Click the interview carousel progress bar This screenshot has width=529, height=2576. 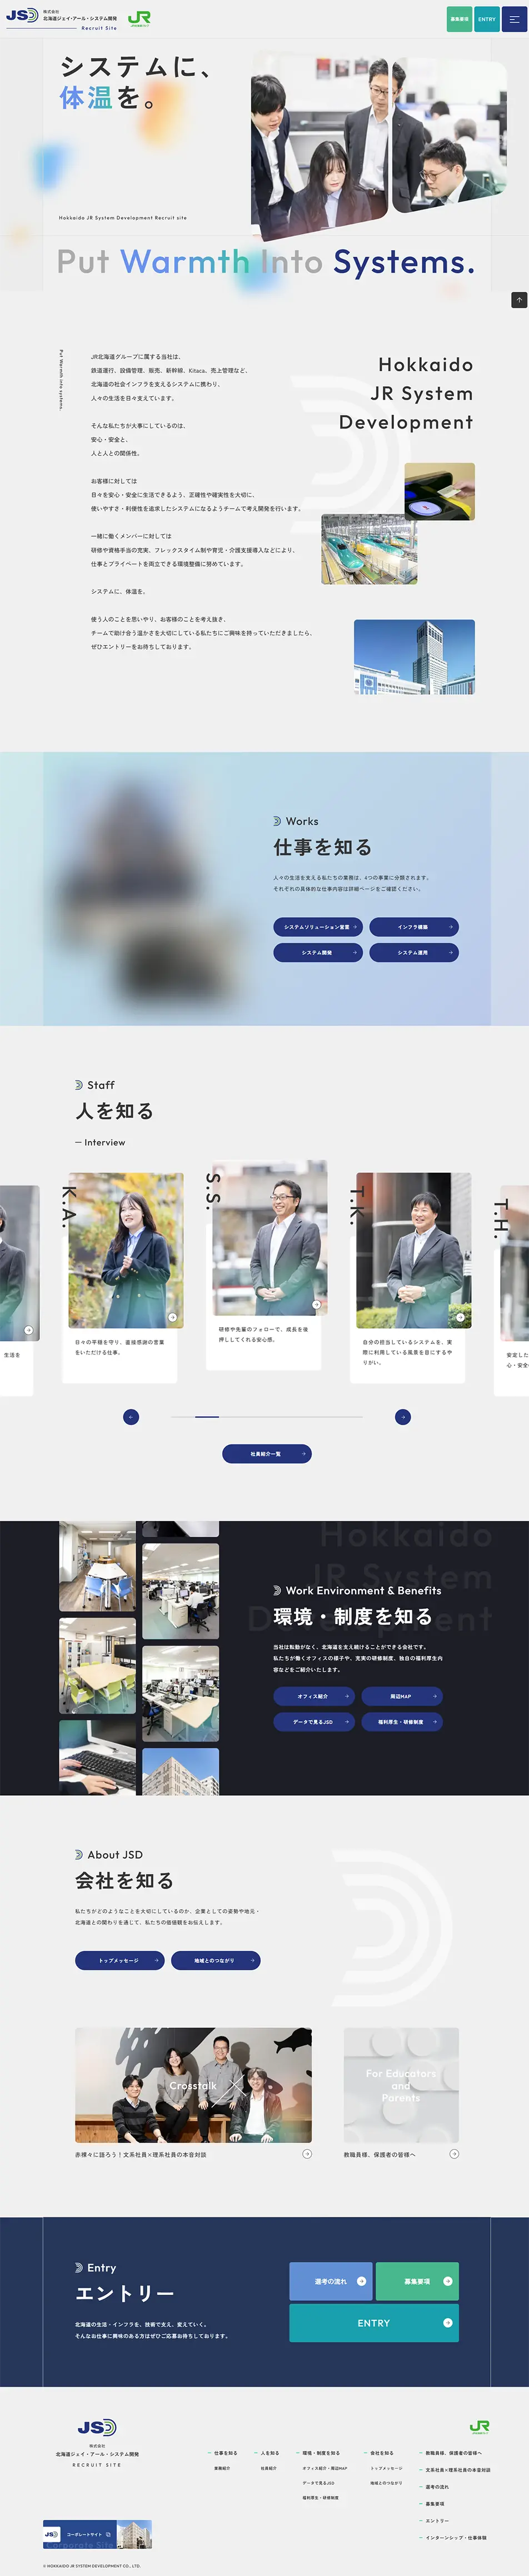[267, 1417]
